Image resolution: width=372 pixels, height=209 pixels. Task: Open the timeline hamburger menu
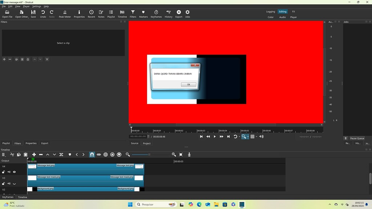[3, 155]
